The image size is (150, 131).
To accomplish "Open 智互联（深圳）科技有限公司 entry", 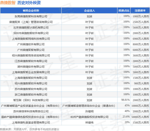I will tap(31, 100).
